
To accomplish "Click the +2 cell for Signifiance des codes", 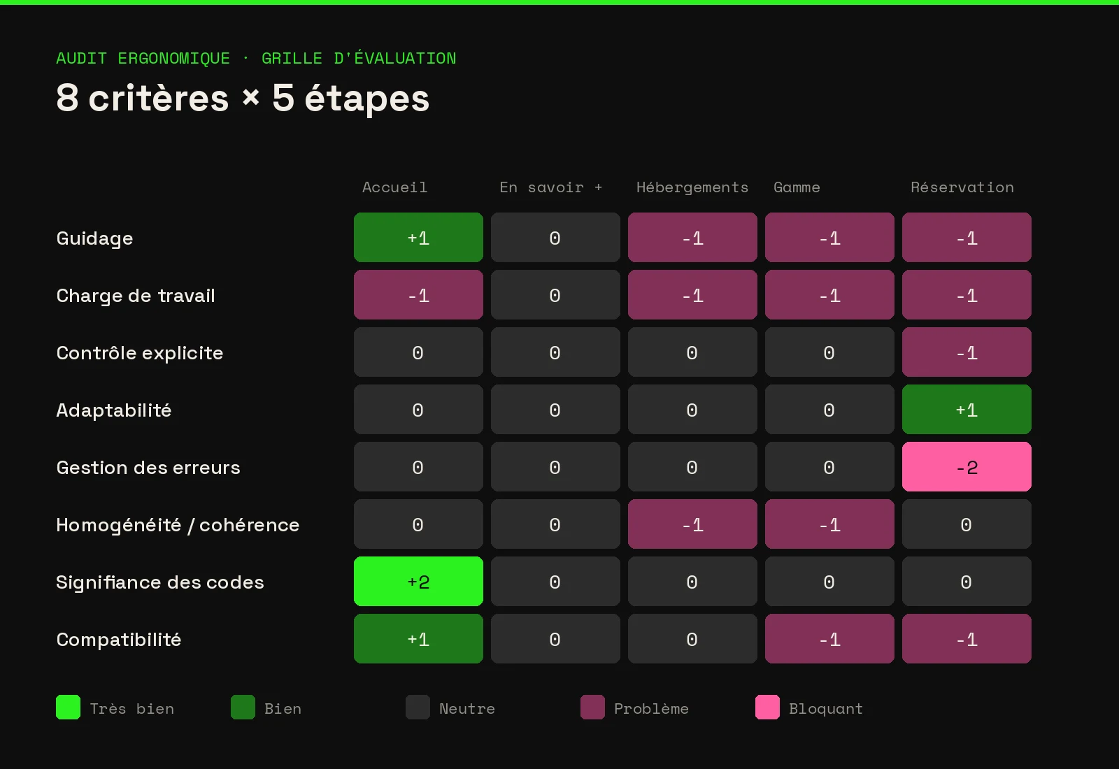I will tap(418, 582).
